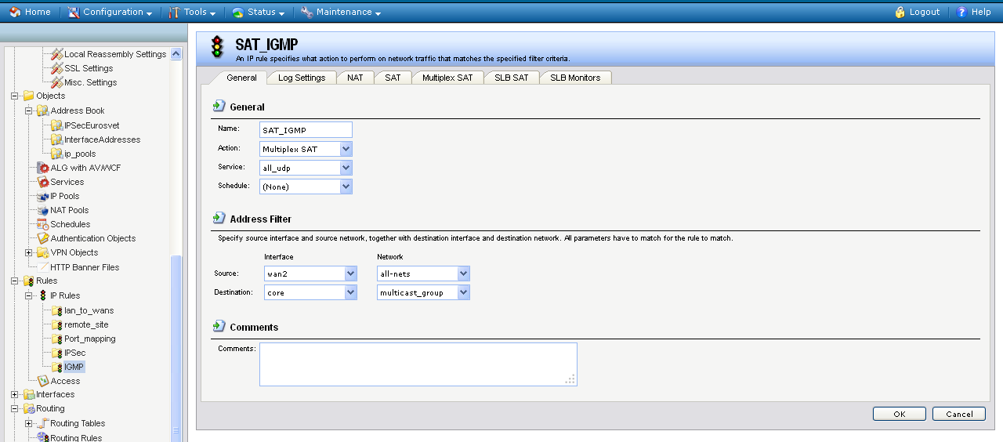Screen dimensions: 1003x442
Task: Switch to the Multiplex SAT tab
Action: tap(447, 78)
